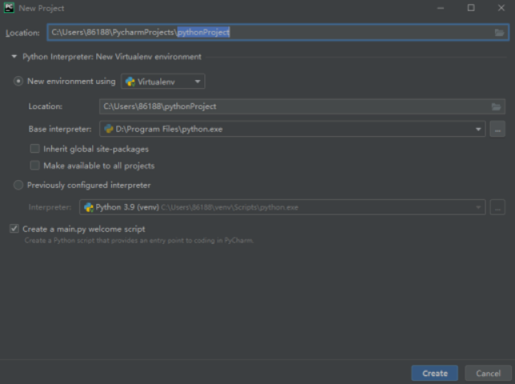
Task: Open folder browser for project Location field
Action: 499,33
